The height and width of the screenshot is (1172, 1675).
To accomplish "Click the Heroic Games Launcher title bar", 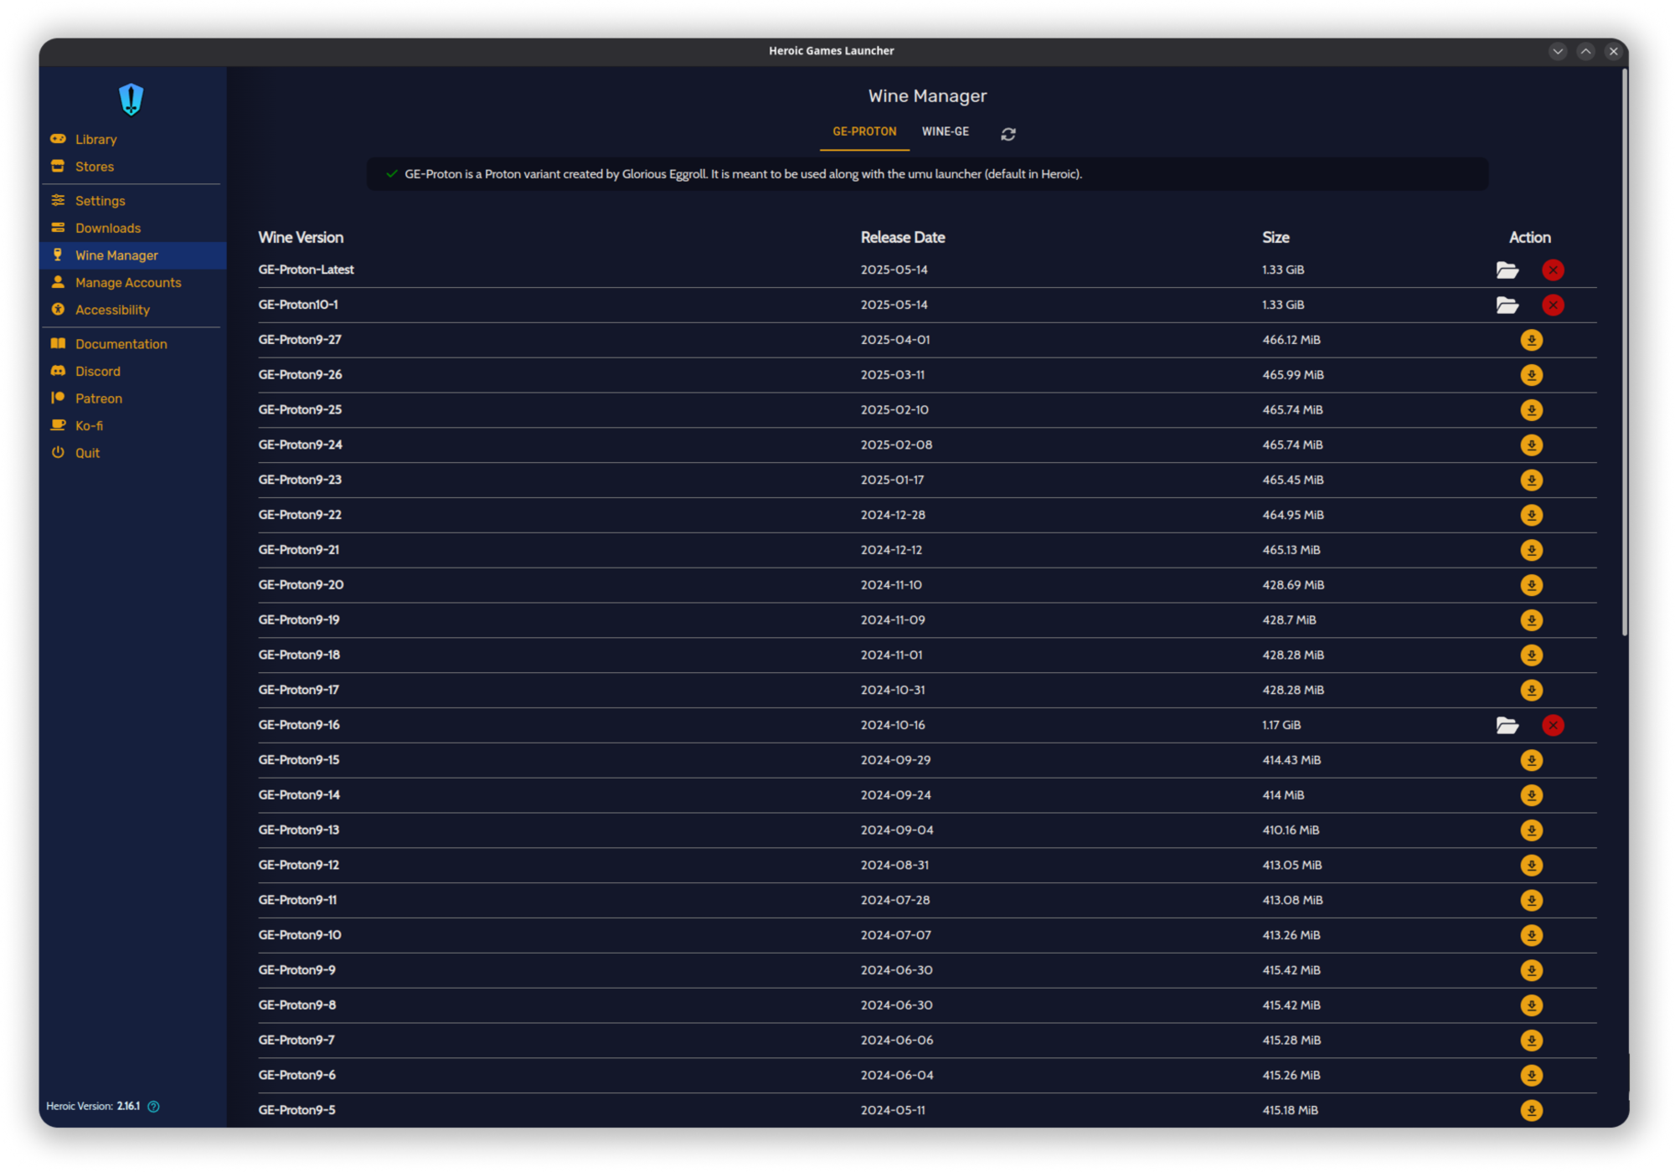I will click(x=832, y=51).
